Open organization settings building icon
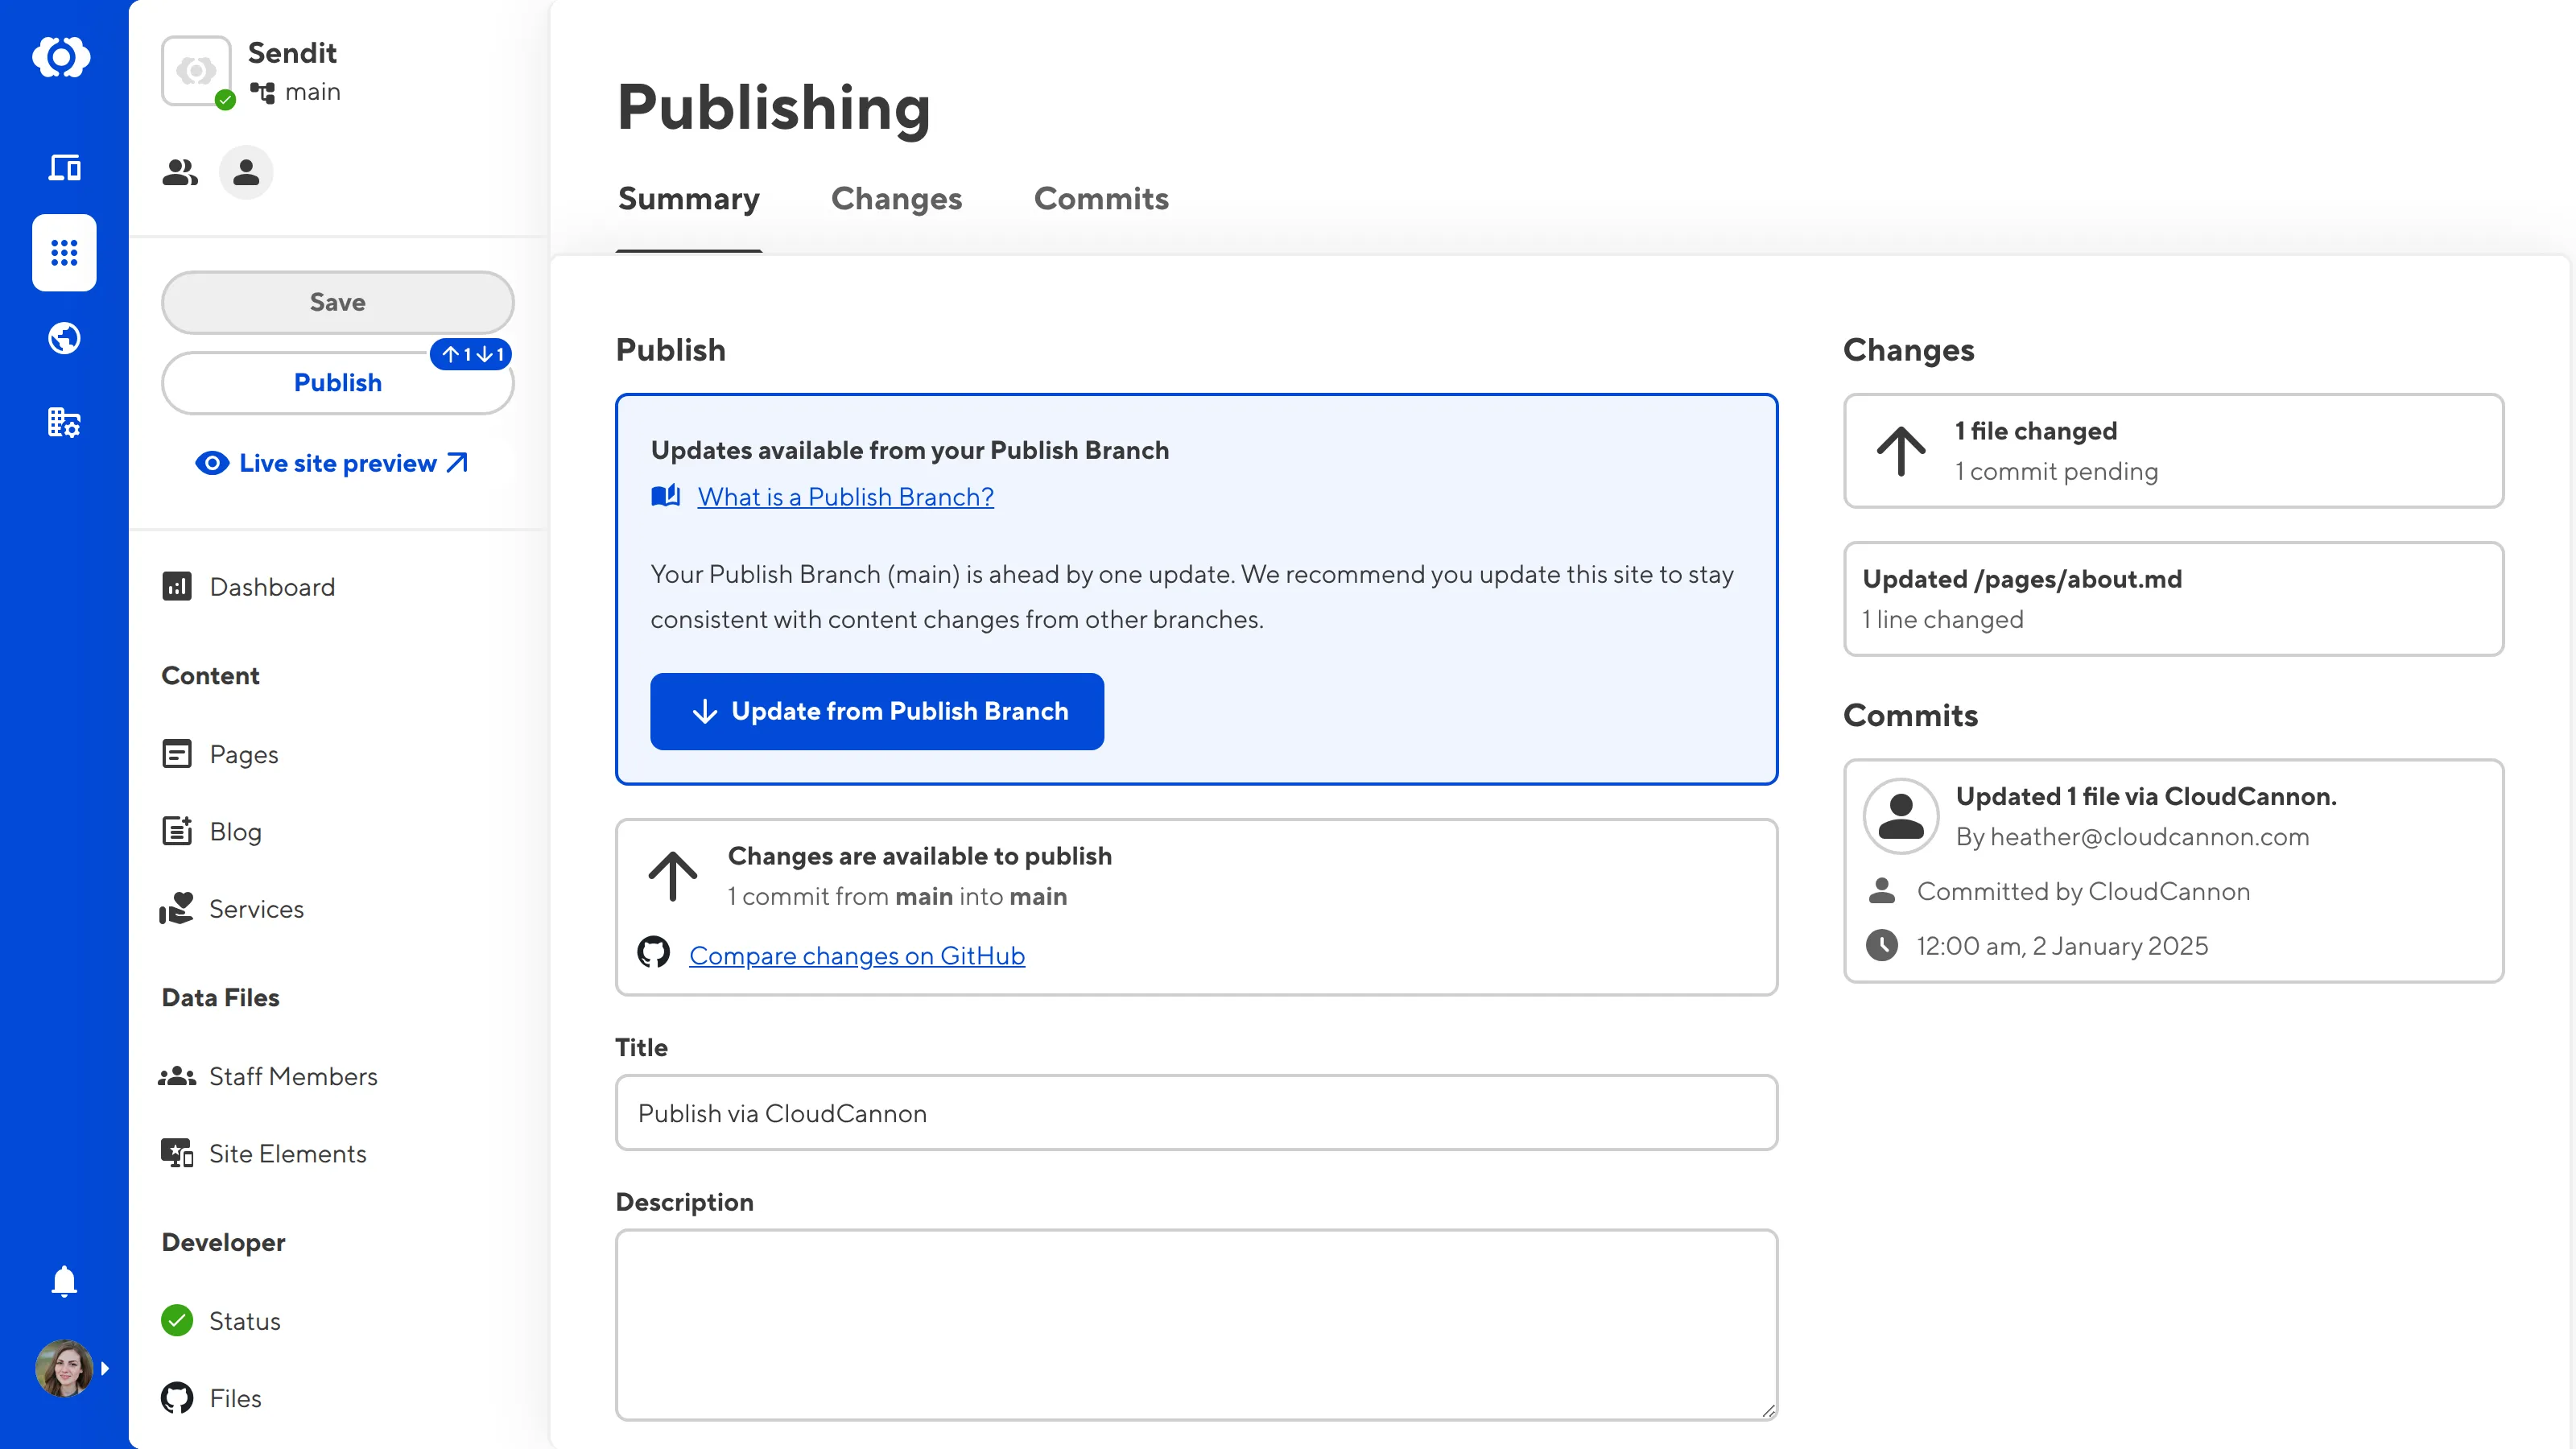The image size is (2576, 1449). pyautogui.click(x=64, y=422)
